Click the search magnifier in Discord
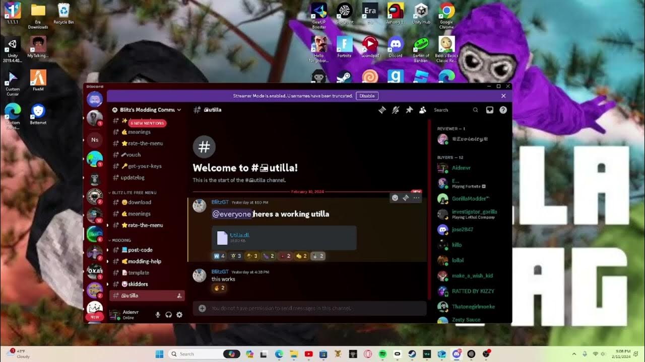The height and width of the screenshot is (362, 645). coord(475,110)
